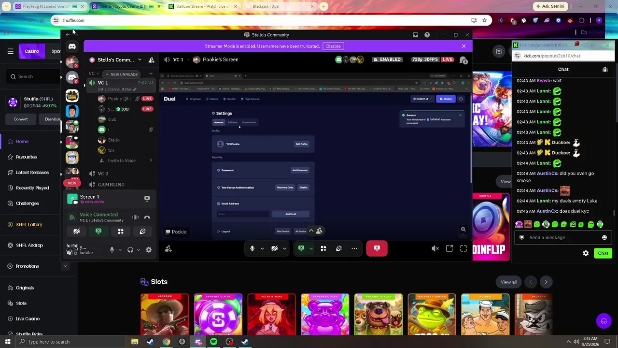Disconnect from voice with hang-up icon
The width and height of the screenshot is (618, 348).
pos(147,217)
